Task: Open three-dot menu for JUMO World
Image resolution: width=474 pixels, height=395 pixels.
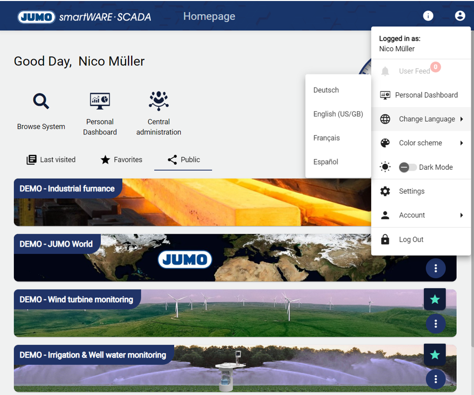Action: point(435,268)
